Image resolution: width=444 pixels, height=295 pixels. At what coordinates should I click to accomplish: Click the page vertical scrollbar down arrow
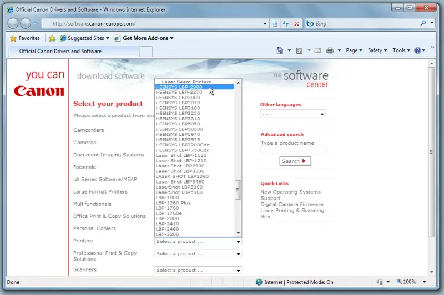[431, 272]
